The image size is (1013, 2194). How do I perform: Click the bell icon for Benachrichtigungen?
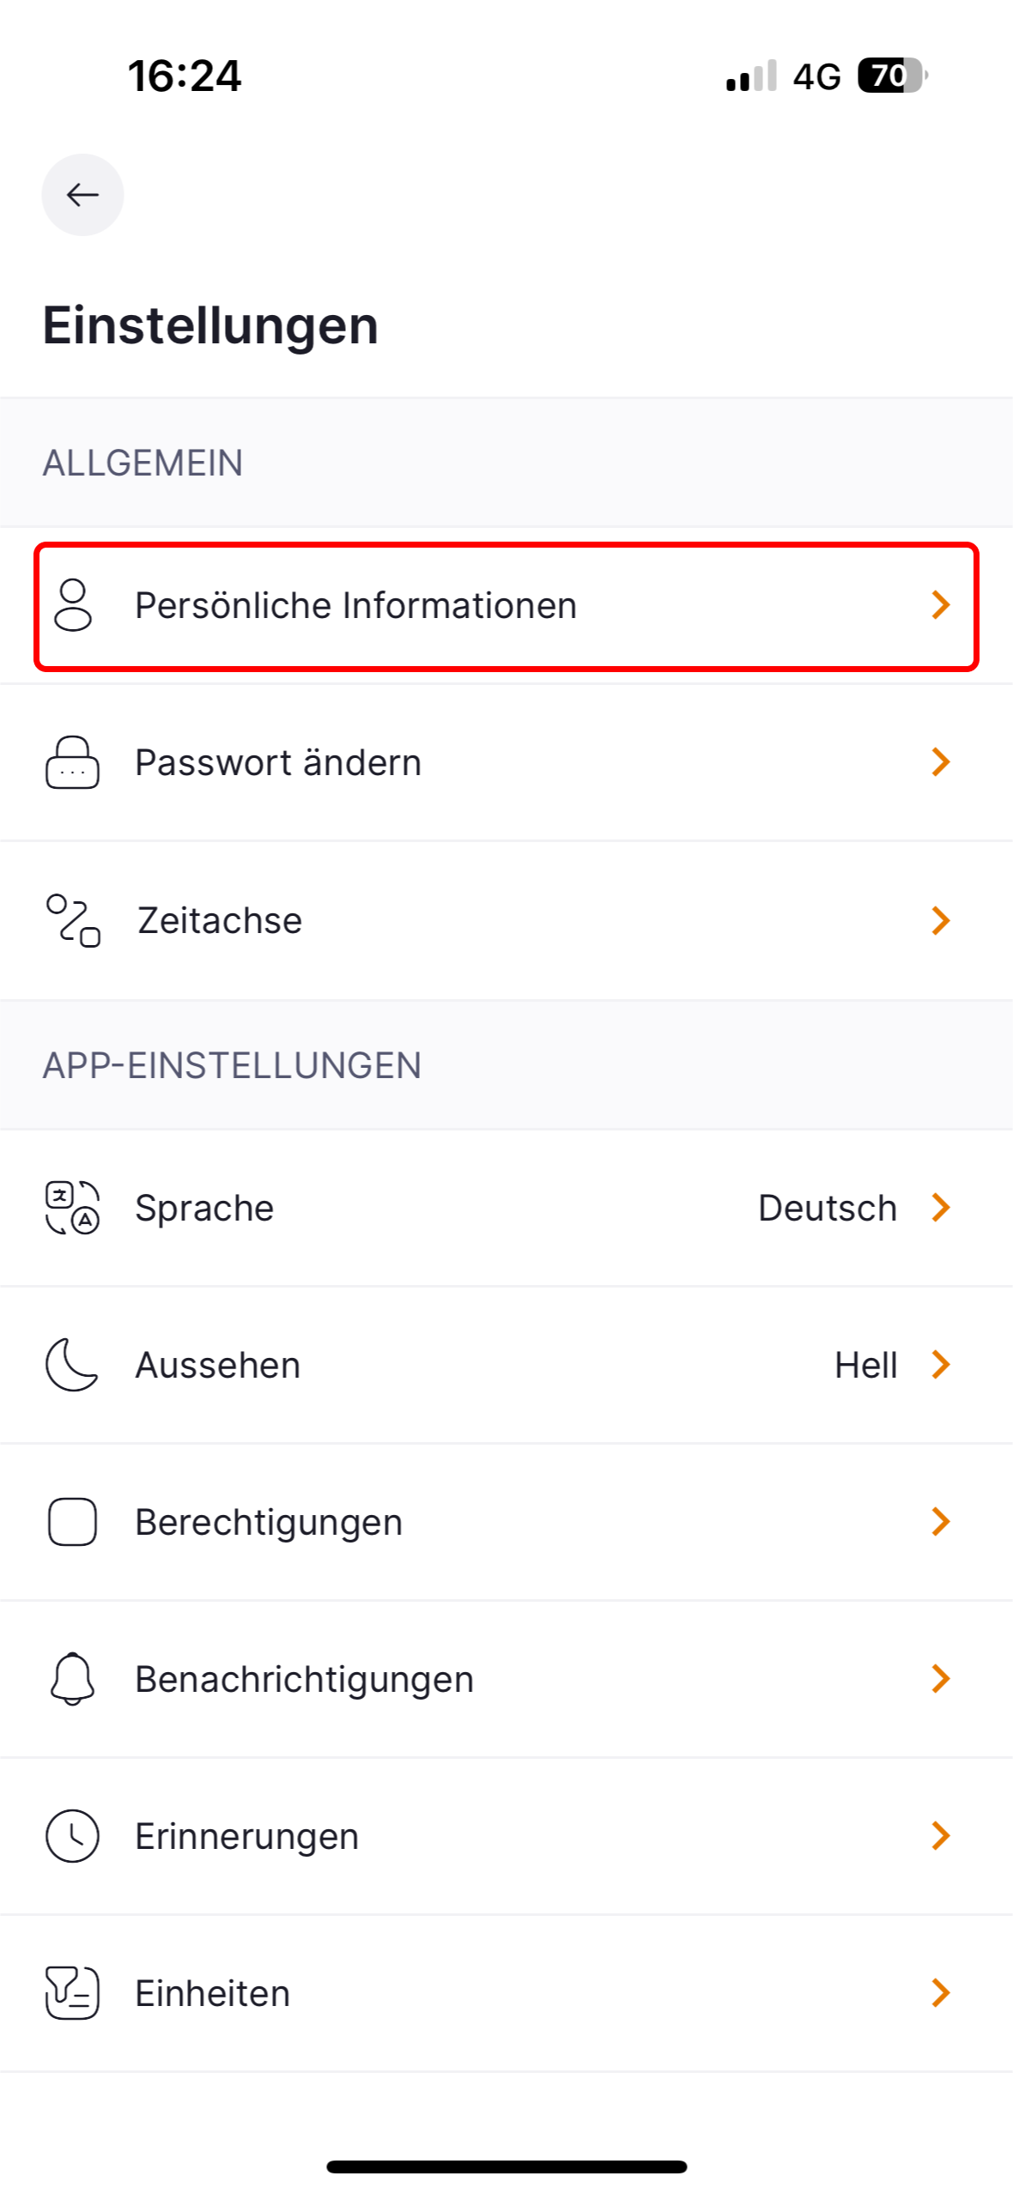[73, 1679]
